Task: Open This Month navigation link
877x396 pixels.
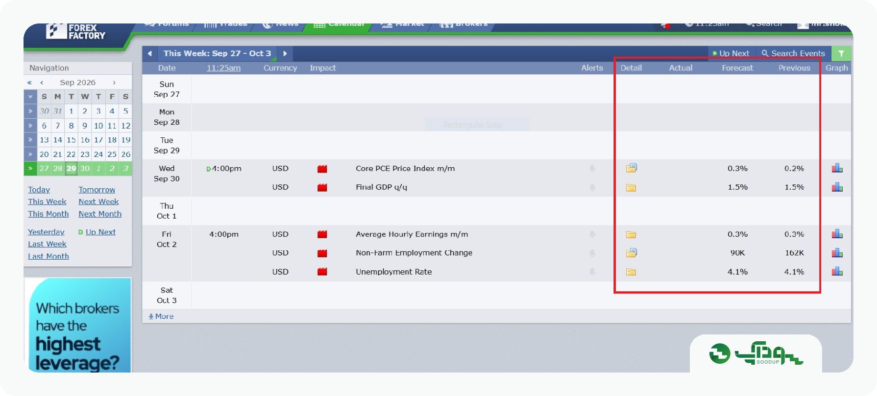Action: point(48,214)
